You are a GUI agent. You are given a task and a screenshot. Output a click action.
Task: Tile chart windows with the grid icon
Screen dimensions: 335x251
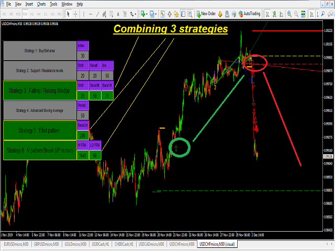[303, 14]
